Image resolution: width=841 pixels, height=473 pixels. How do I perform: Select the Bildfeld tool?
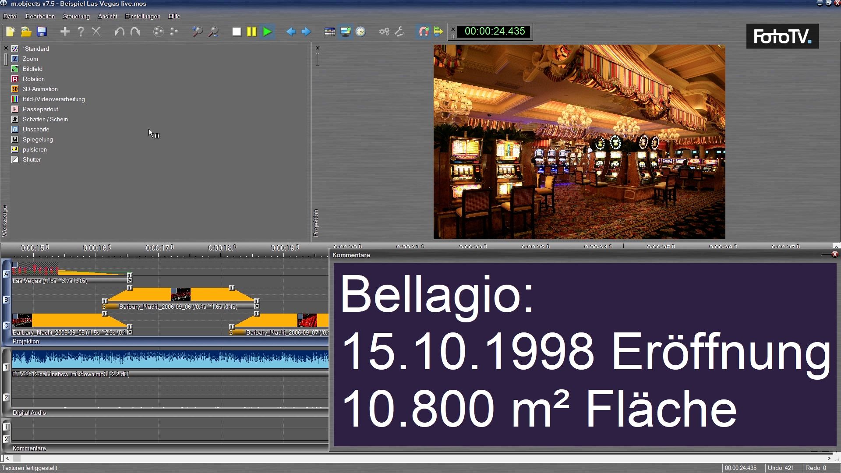[x=27, y=69]
